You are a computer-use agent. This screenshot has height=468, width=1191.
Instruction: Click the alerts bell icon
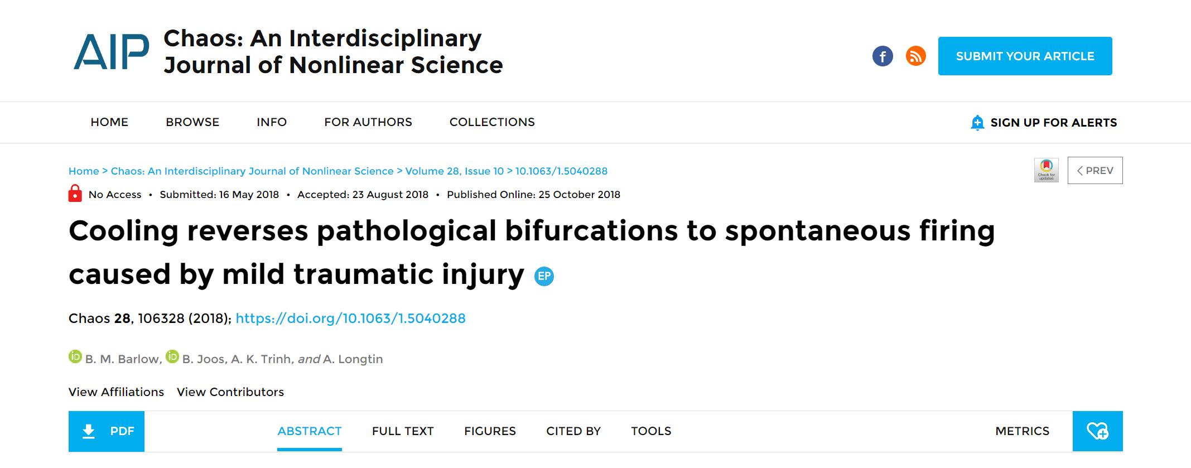pyautogui.click(x=977, y=123)
